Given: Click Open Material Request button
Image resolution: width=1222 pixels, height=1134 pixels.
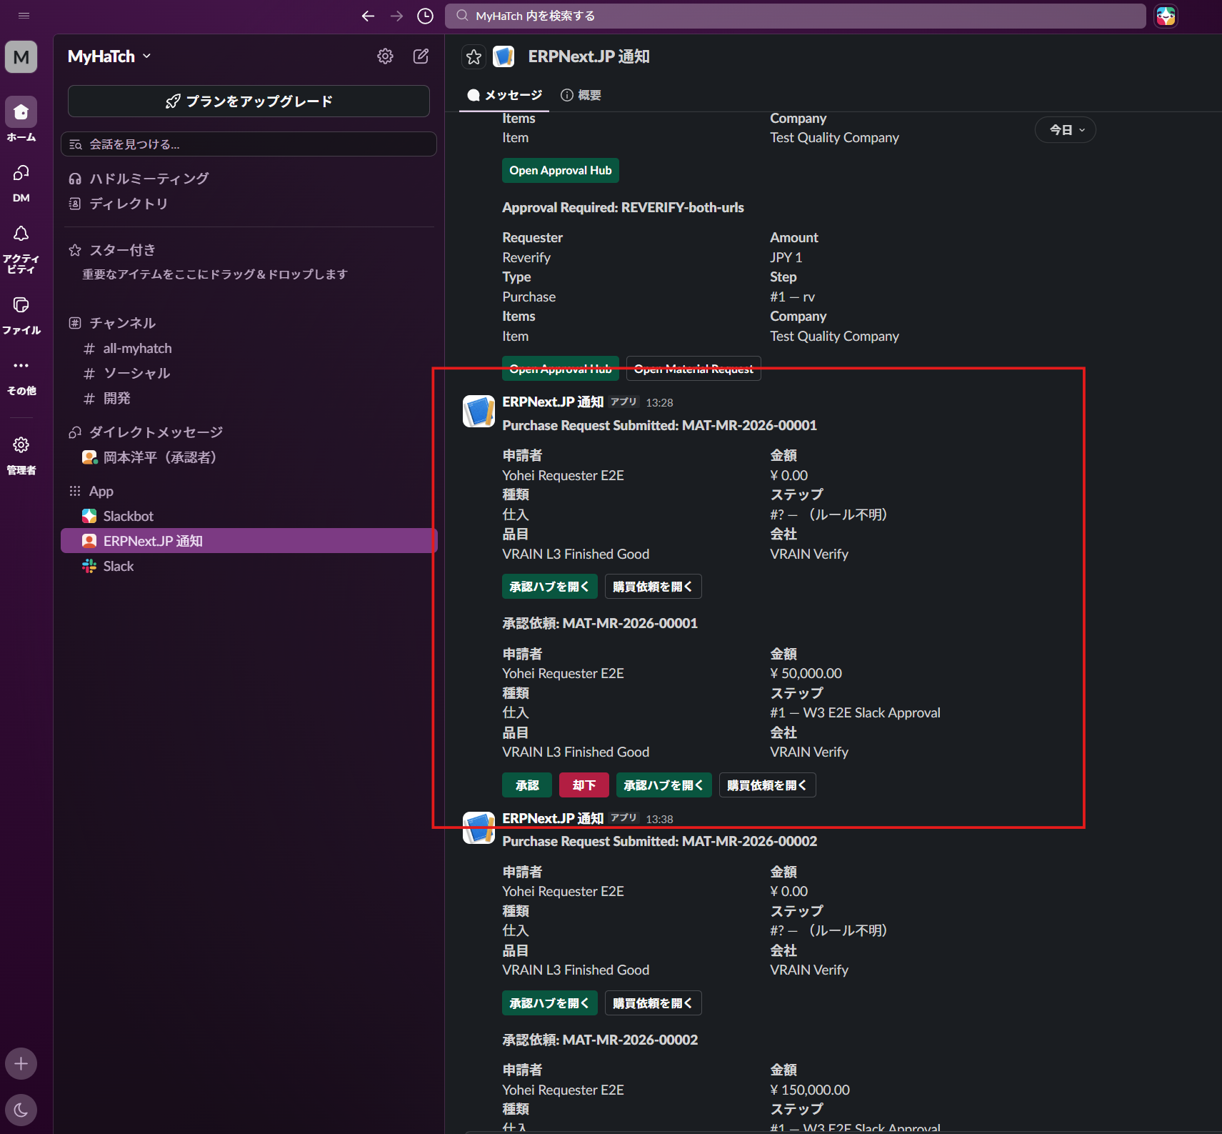Looking at the screenshot, I should tap(693, 369).
